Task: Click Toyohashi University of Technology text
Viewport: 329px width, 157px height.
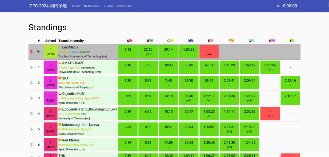Action: [x=80, y=56]
